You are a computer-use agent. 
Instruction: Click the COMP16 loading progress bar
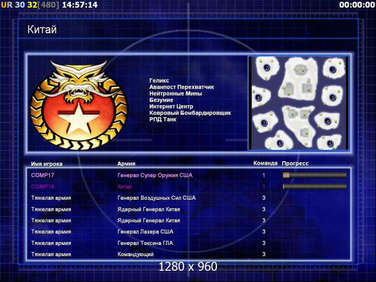pyautogui.click(x=314, y=186)
